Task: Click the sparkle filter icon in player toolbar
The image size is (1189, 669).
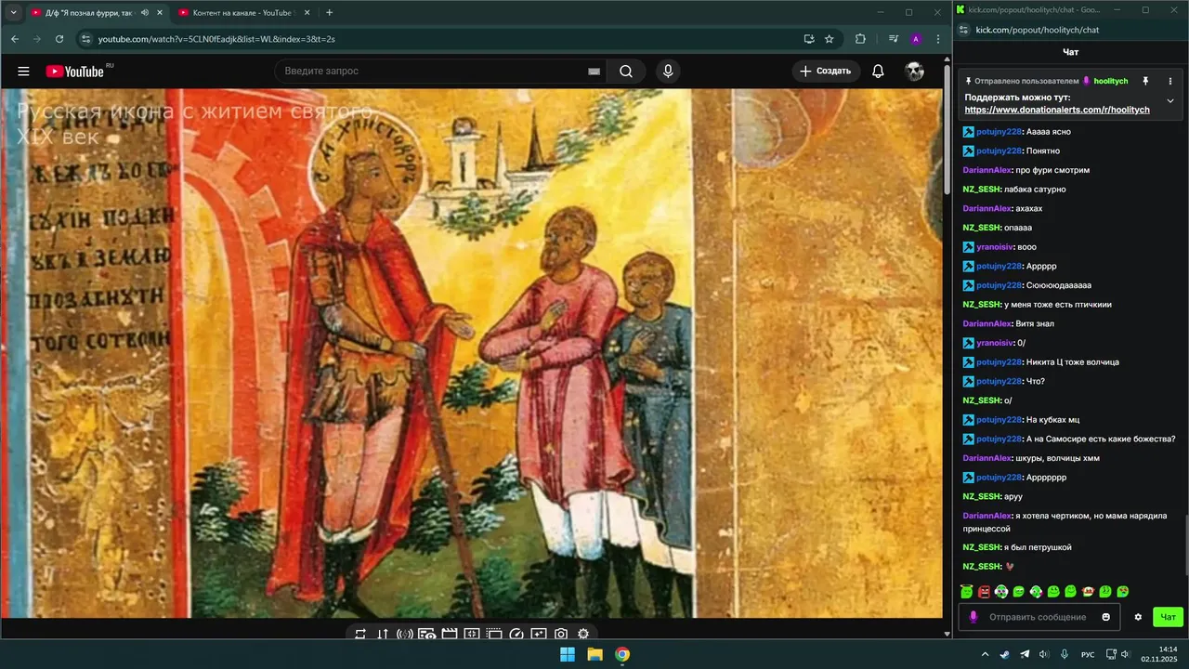Action: 539,634
